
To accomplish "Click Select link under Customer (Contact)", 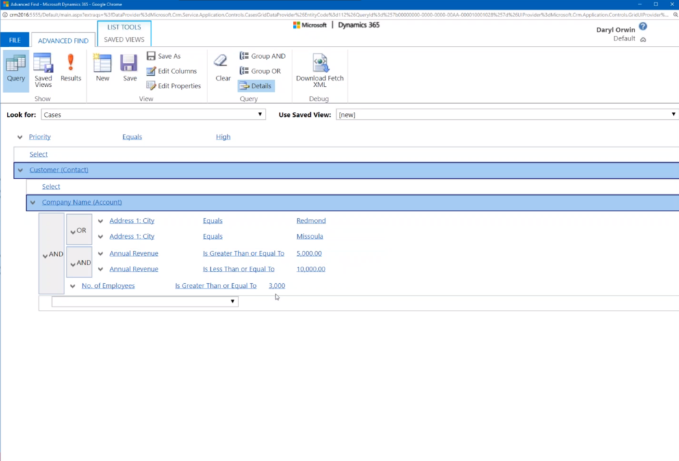I will click(x=51, y=187).
